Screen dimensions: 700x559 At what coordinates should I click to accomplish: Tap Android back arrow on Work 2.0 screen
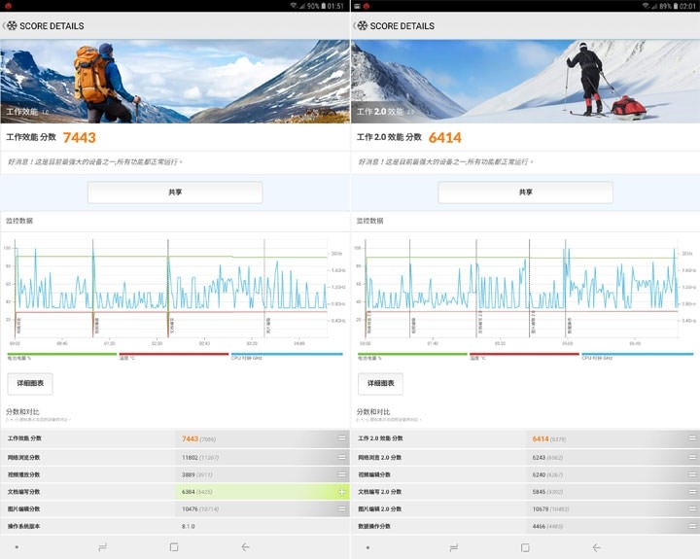point(596,547)
